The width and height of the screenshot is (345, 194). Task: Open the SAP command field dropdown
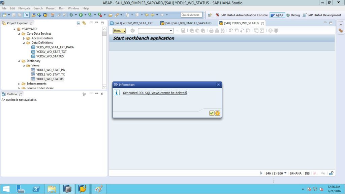(171, 31)
